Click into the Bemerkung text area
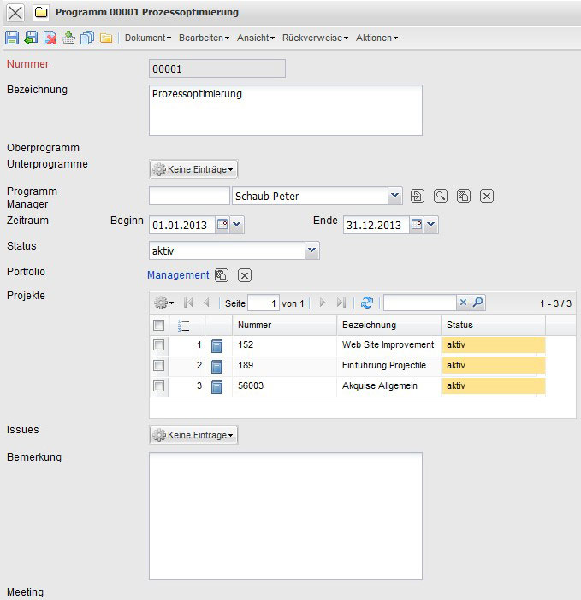The width and height of the screenshot is (581, 600). 286,516
